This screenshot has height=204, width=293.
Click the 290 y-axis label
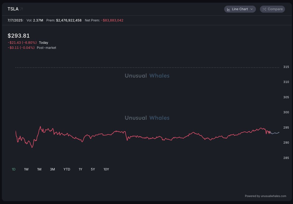pyautogui.click(x=286, y=143)
